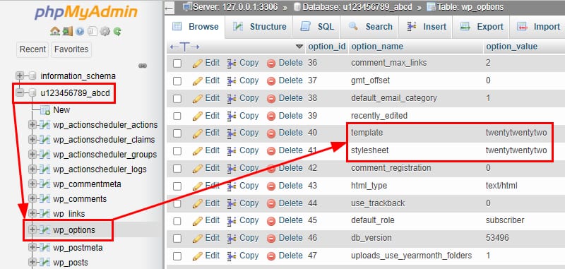
Task: Click the chain link icon in navigation panel
Action: click(143, 66)
